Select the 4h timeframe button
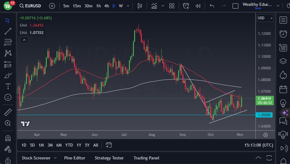This screenshot has height=164, width=290. tap(106, 6)
